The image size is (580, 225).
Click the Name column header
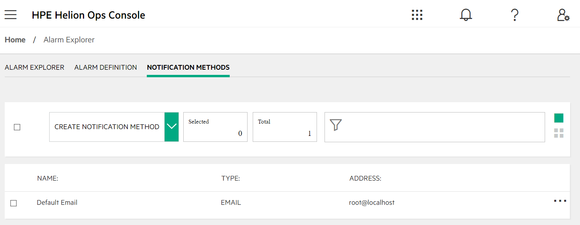coord(48,178)
